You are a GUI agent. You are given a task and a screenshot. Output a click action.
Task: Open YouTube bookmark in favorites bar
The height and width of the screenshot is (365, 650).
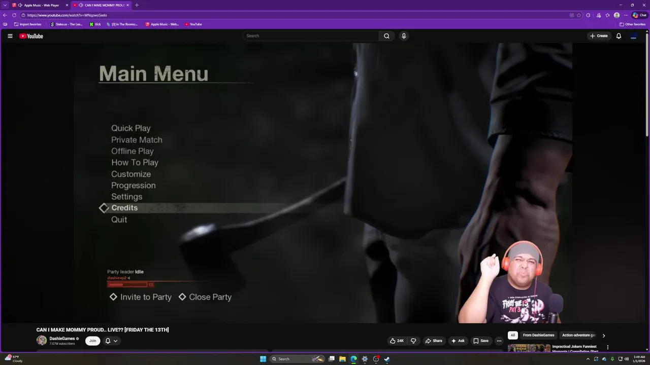coord(193,24)
